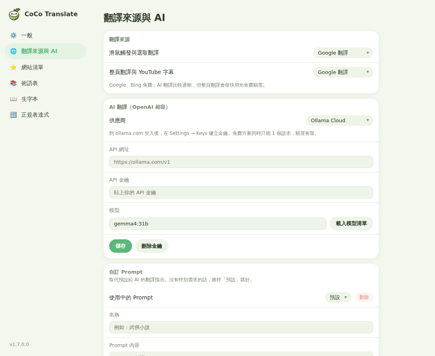This screenshot has height=356, width=435.
Task: Click the 刪除金鑰 button
Action: point(152,246)
